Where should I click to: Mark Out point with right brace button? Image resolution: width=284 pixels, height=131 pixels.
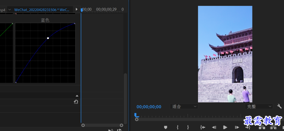pyautogui.click(x=188, y=127)
